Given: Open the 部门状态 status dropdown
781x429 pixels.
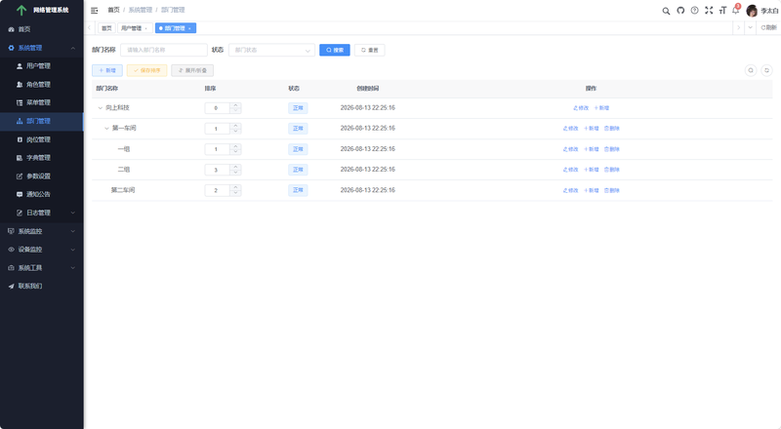Looking at the screenshot, I should pyautogui.click(x=271, y=50).
